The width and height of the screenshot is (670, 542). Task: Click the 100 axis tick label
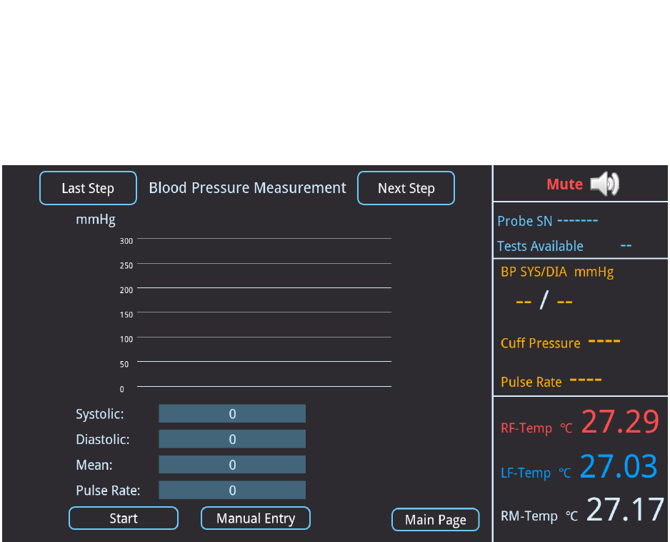click(x=126, y=339)
